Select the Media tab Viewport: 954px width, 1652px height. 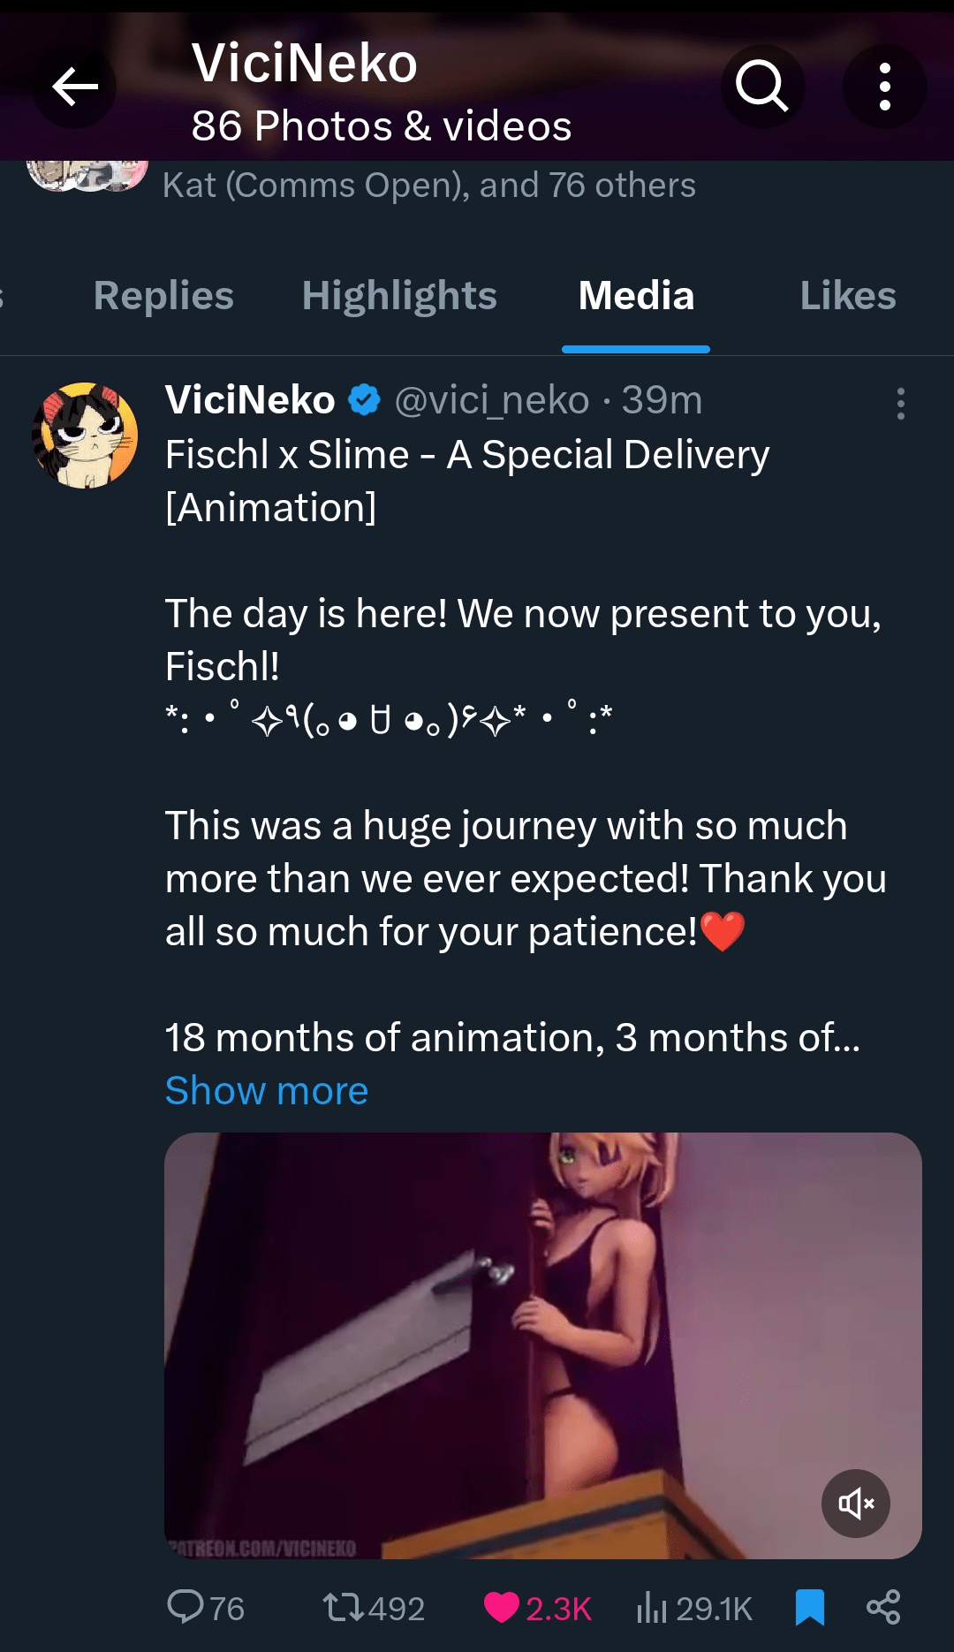click(636, 296)
